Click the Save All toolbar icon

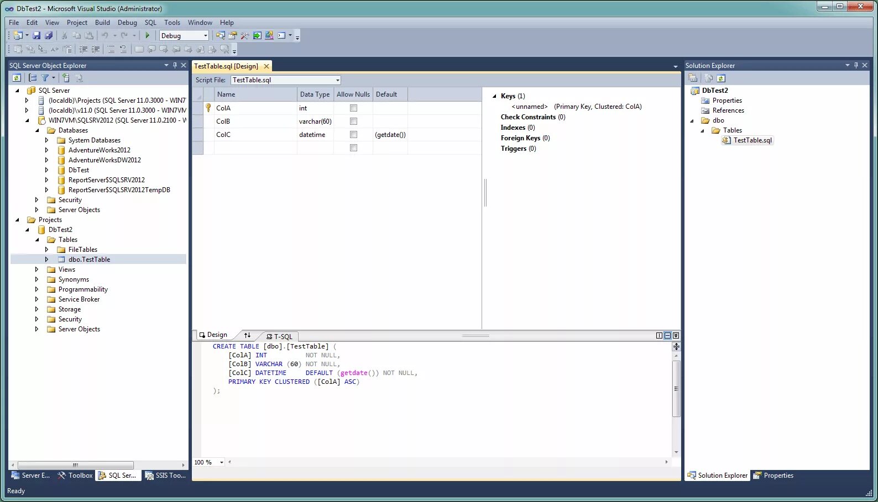point(49,35)
